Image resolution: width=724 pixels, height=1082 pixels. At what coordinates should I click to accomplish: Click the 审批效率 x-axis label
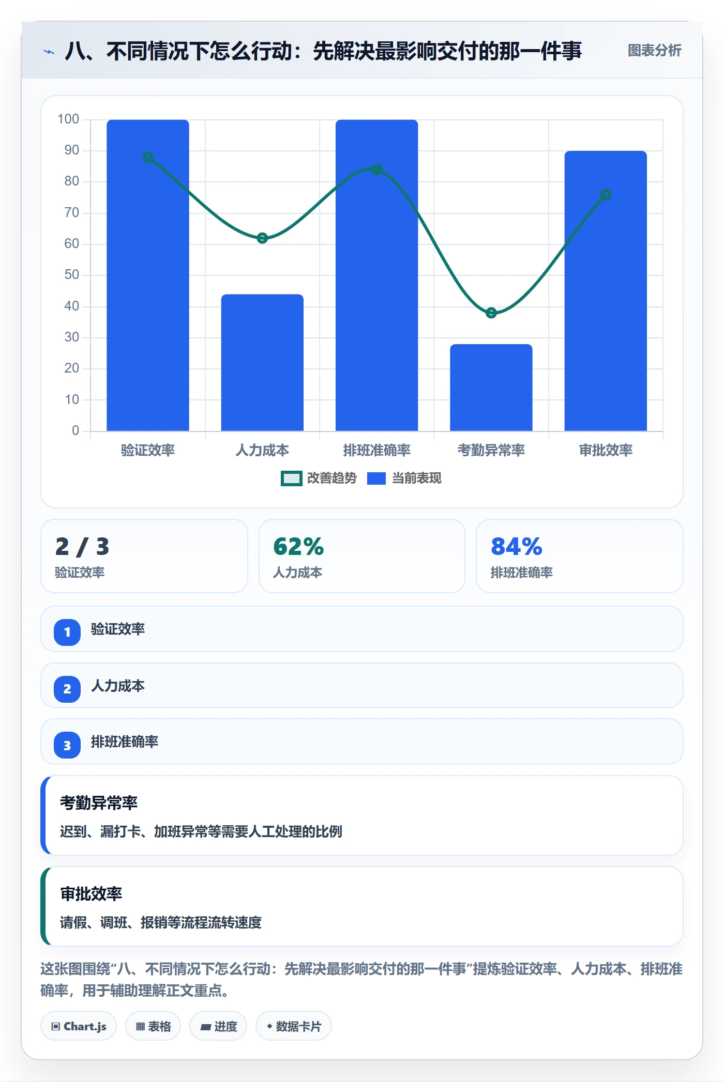point(606,450)
